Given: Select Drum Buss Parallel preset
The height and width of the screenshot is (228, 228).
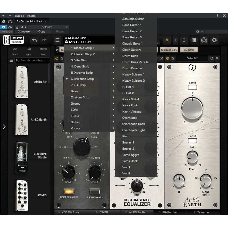Looking at the screenshot, I should pos(136,62).
